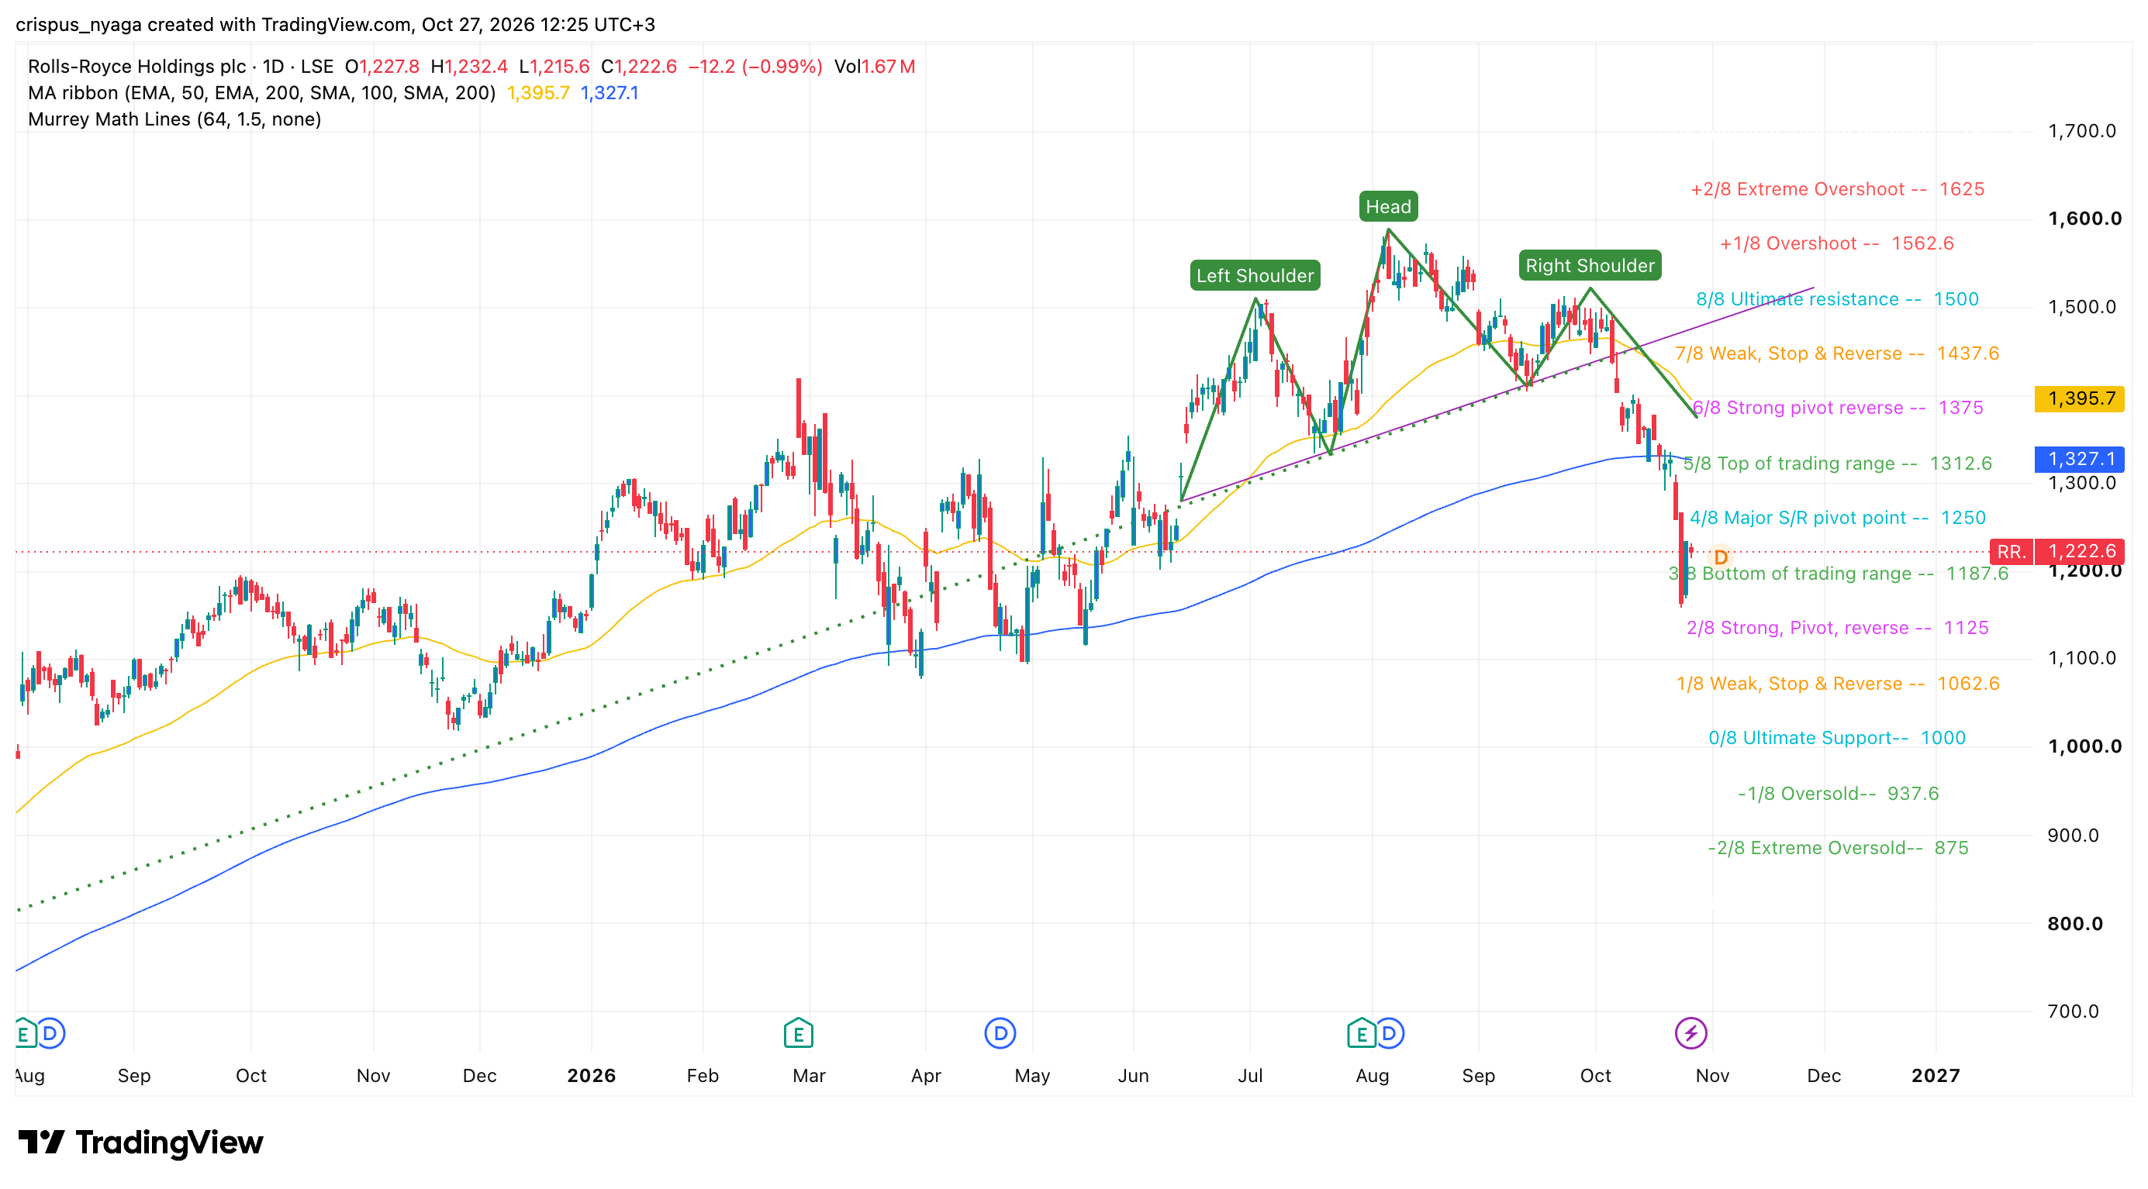This screenshot has width=2148, height=1189.
Task: Click the Left Shoulder label
Action: point(1255,276)
